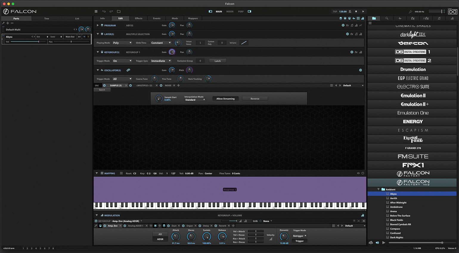Image resolution: width=459 pixels, height=253 pixels.
Task: Open the Playing Mode Poly dropdown
Action: coord(122,43)
